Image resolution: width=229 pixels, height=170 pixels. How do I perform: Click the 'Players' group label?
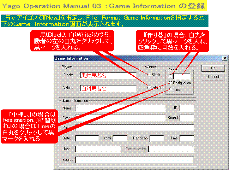point(67,67)
